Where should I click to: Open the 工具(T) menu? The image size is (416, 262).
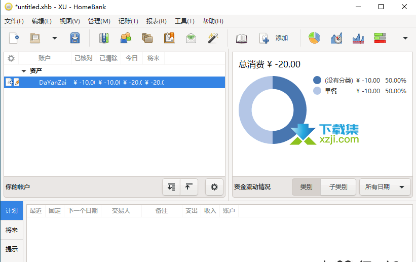[184, 21]
